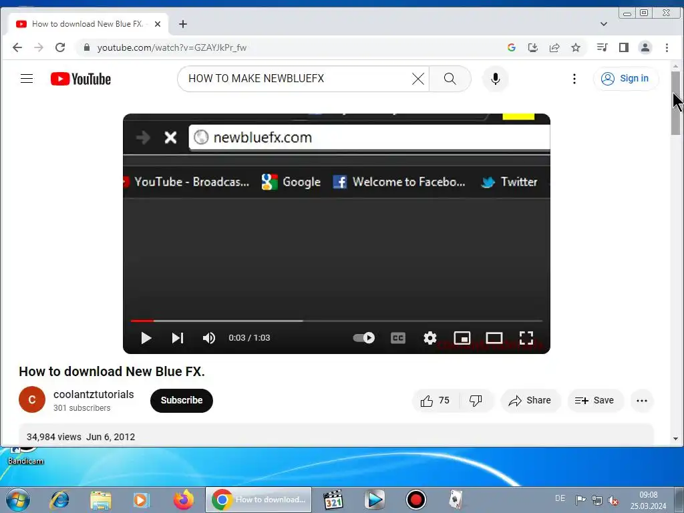684x513 pixels.
Task: Click the scrollbar down arrow
Action: click(x=675, y=439)
